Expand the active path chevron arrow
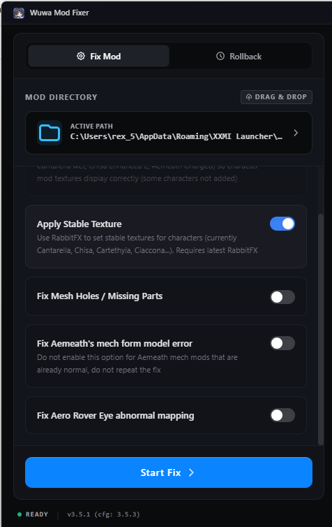The image size is (332, 527). [x=296, y=133]
